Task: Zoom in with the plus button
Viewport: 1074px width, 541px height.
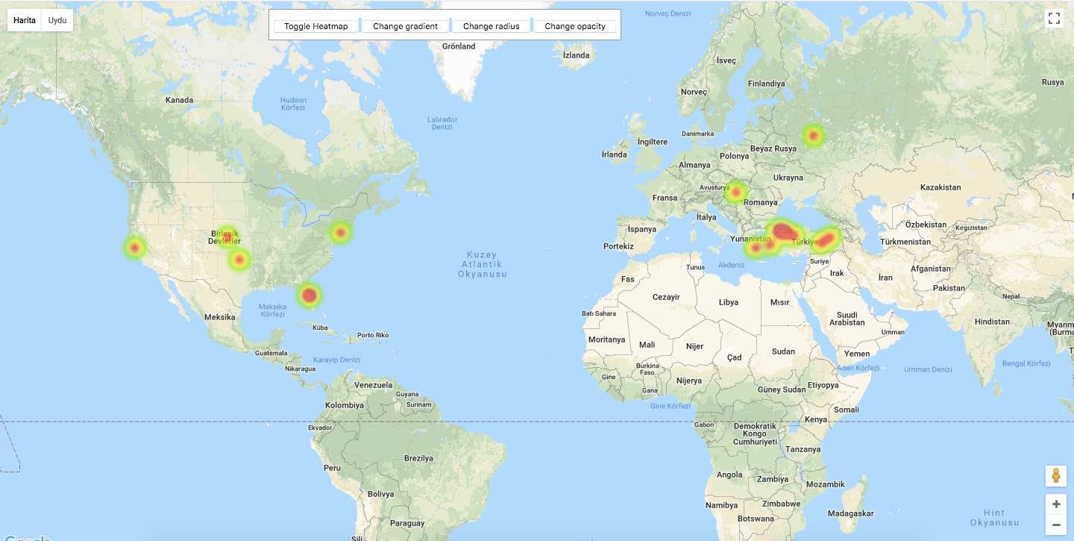Action: [x=1055, y=504]
